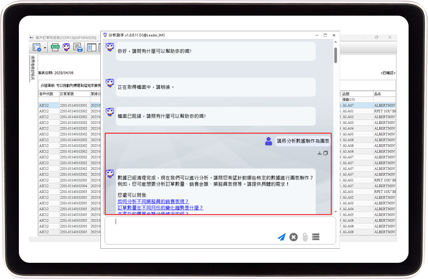
Task: Export to XLSX from the toolbar
Action: pyautogui.click(x=55, y=47)
